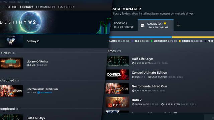Switch to the LIBRARY tab
214x120 pixels.
[x=27, y=7]
